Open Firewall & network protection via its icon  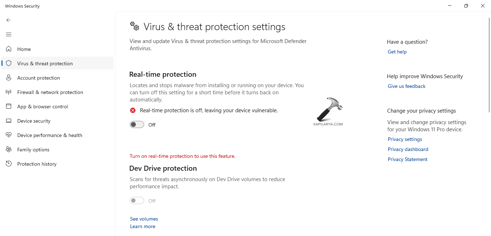click(x=9, y=92)
